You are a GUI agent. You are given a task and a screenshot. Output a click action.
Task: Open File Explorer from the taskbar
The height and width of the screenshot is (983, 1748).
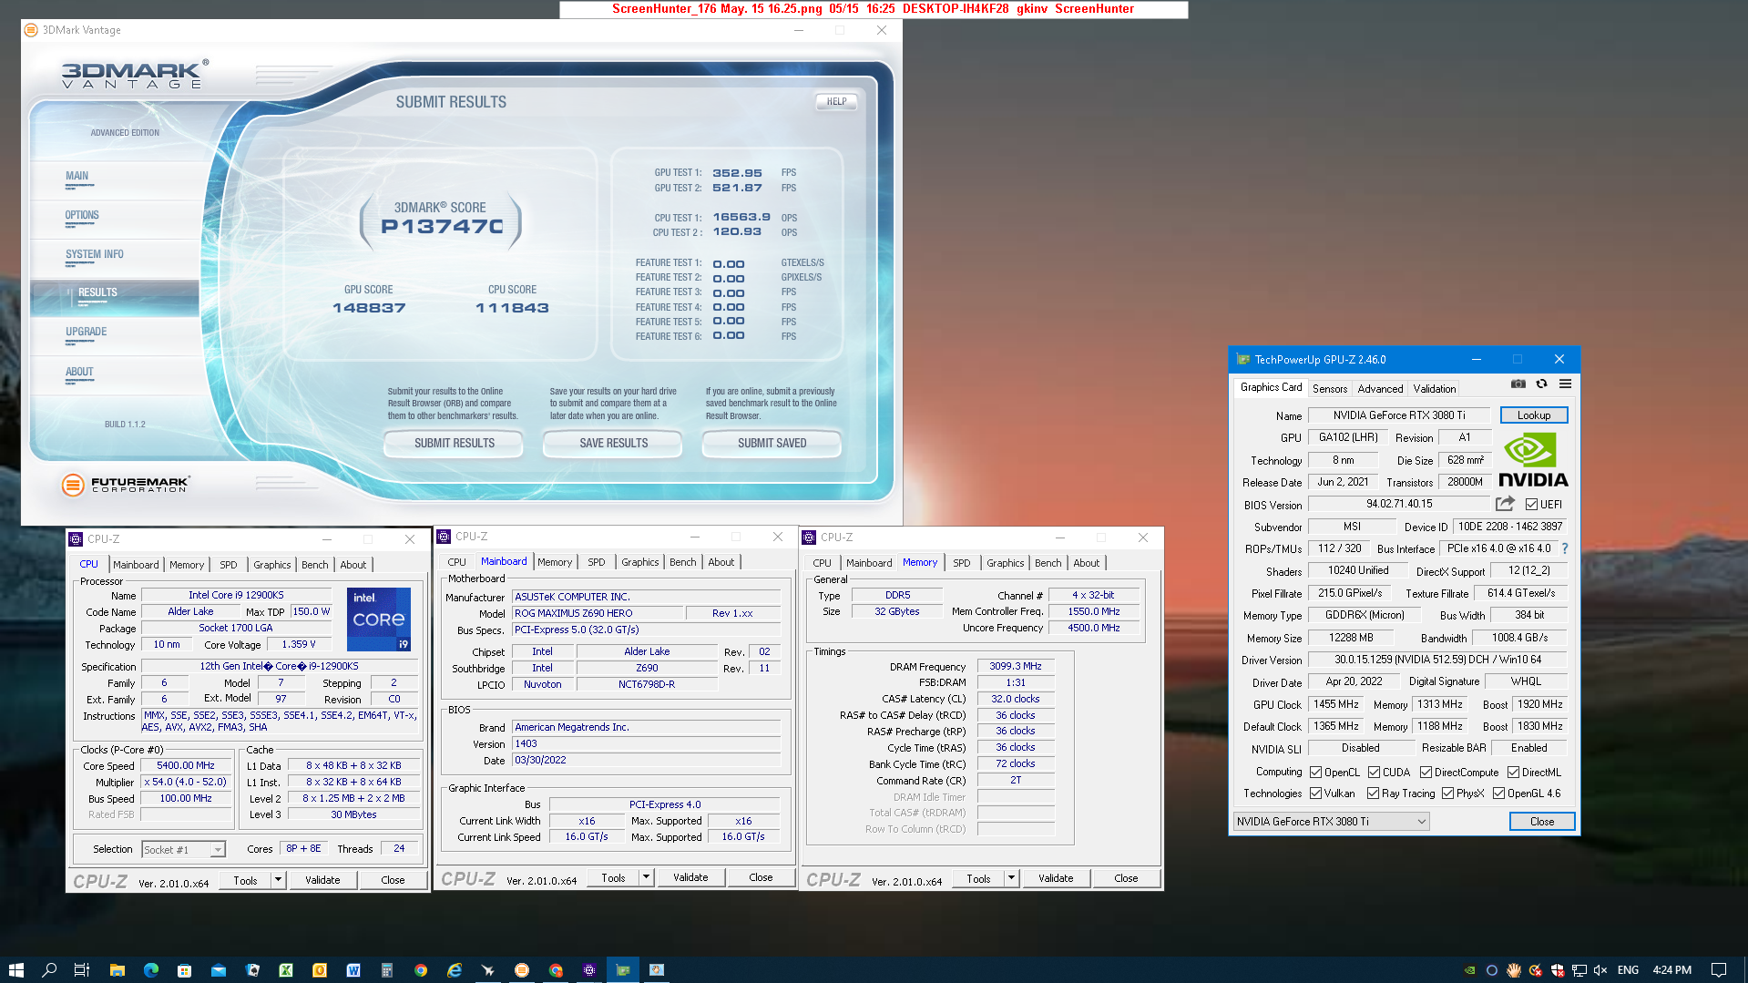coord(117,970)
